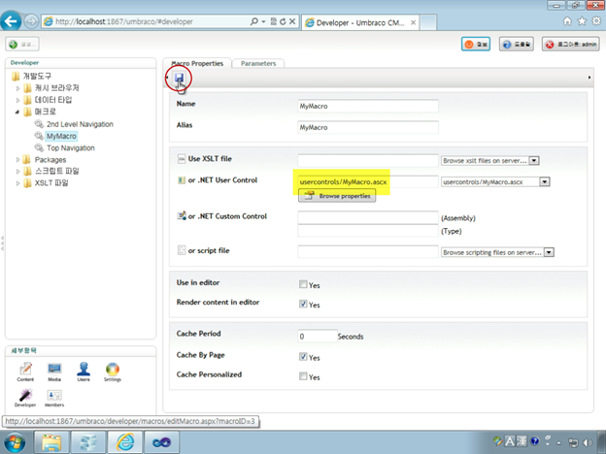The image size is (606, 454).
Task: Select 2nd Level Navigation macro
Action: click(80, 124)
